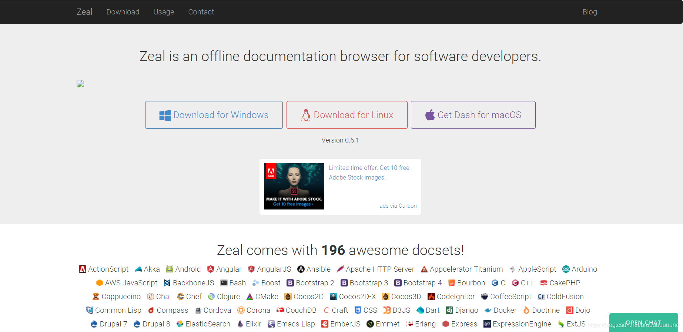This screenshot has height=332, width=683.
Task: Click the AppleScript docset name
Action: [x=537, y=269]
